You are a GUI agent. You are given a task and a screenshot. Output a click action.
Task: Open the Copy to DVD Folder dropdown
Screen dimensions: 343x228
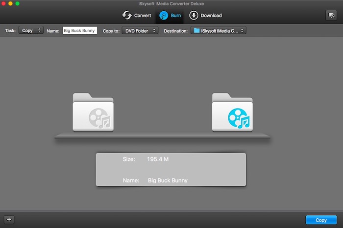(x=140, y=30)
